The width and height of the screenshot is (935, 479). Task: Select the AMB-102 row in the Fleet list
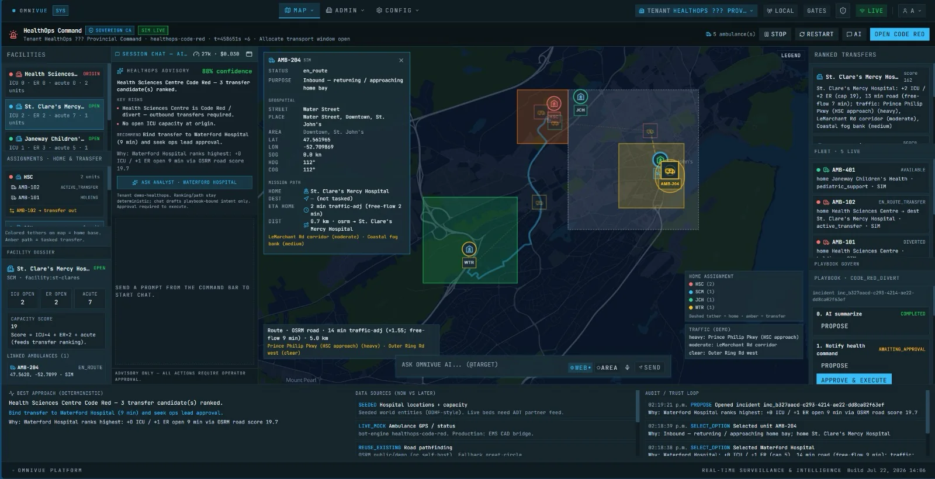[870, 214]
